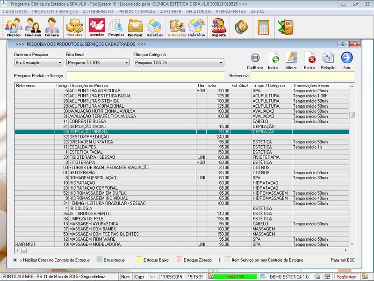
Task: Open the Cadastros menu
Action: (x=15, y=11)
